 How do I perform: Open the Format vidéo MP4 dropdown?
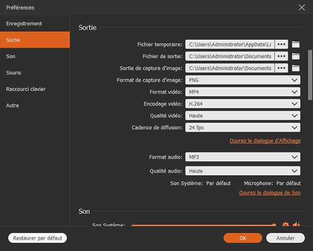[243, 92]
